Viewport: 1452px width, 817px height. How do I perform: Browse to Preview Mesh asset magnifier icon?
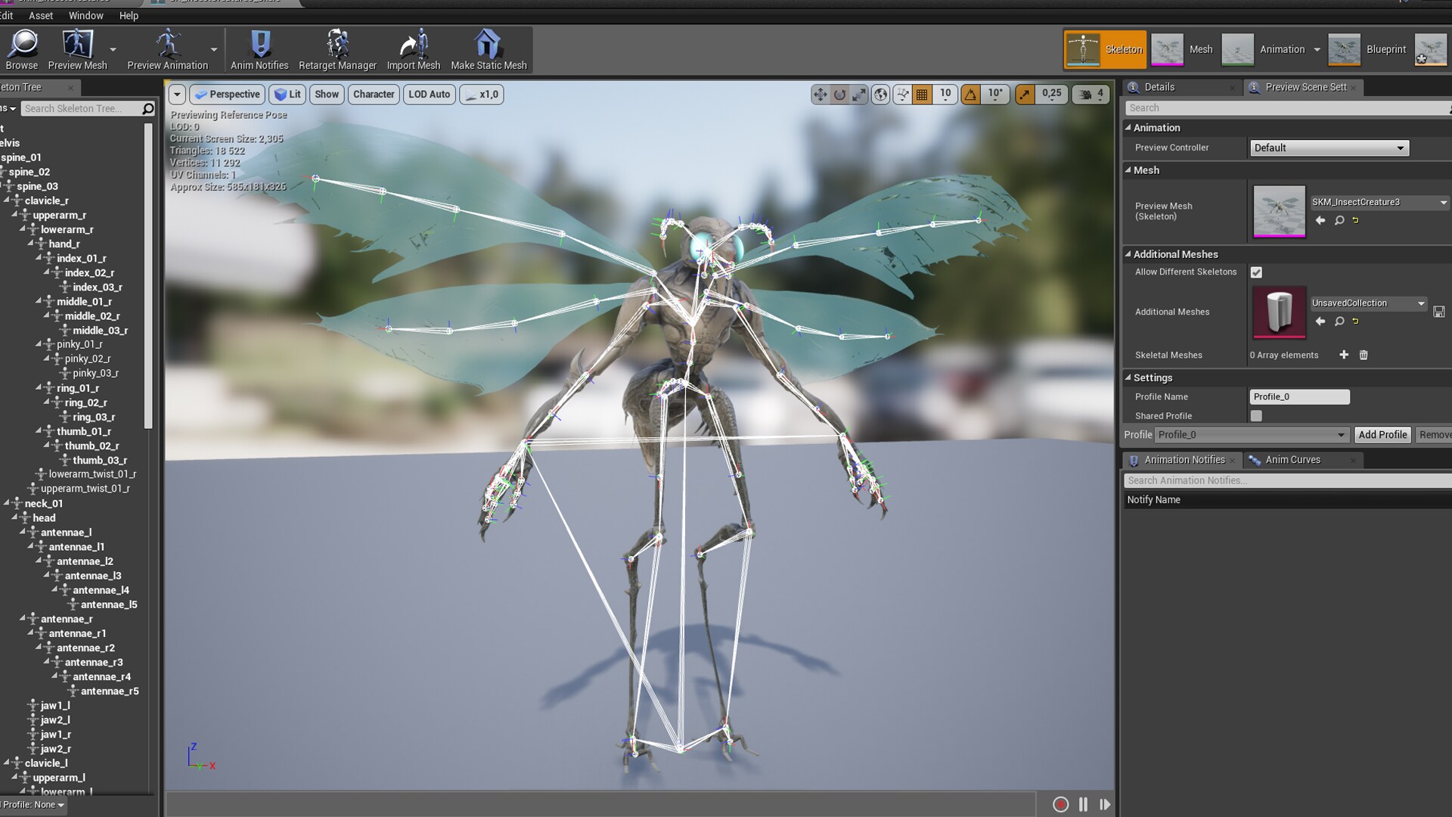[1339, 220]
